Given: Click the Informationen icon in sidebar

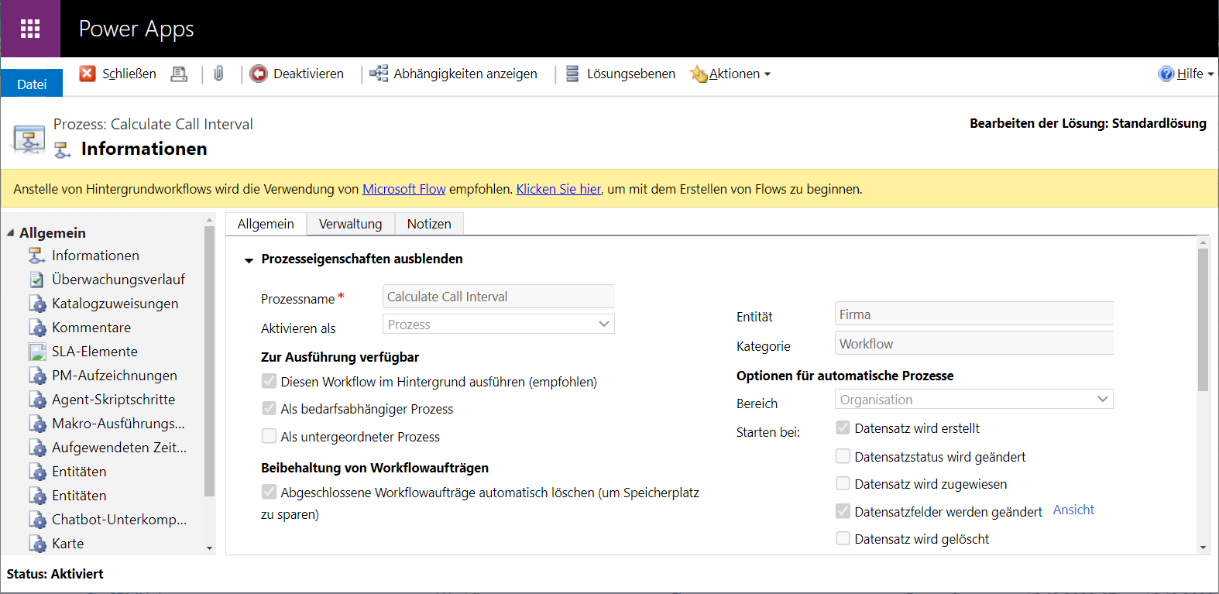Looking at the screenshot, I should click(x=37, y=256).
